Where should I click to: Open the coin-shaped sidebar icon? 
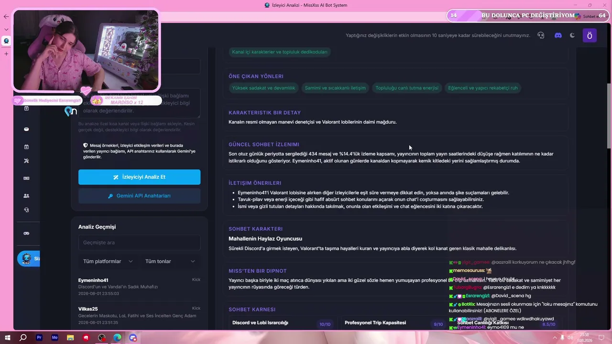click(x=26, y=129)
